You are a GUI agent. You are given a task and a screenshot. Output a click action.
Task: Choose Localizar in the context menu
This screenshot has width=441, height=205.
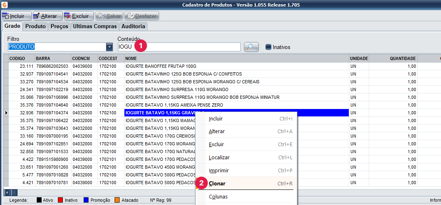pos(246,157)
